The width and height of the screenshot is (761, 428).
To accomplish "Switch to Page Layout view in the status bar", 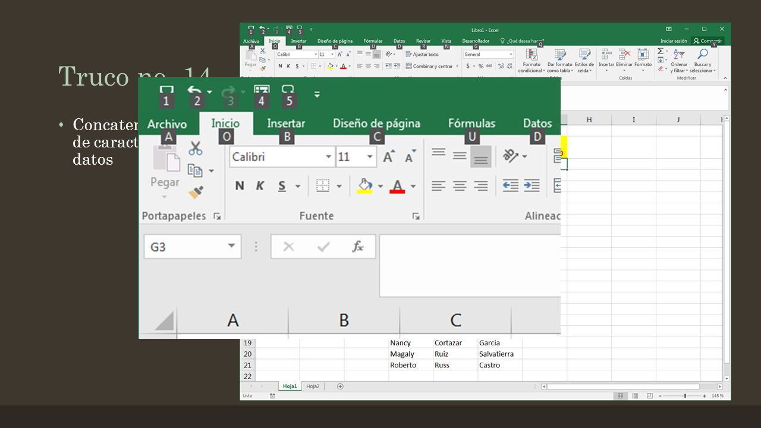I will [x=635, y=395].
